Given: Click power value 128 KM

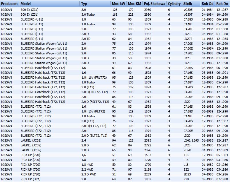Looking at the screenshot, I should tap(131, 140).
